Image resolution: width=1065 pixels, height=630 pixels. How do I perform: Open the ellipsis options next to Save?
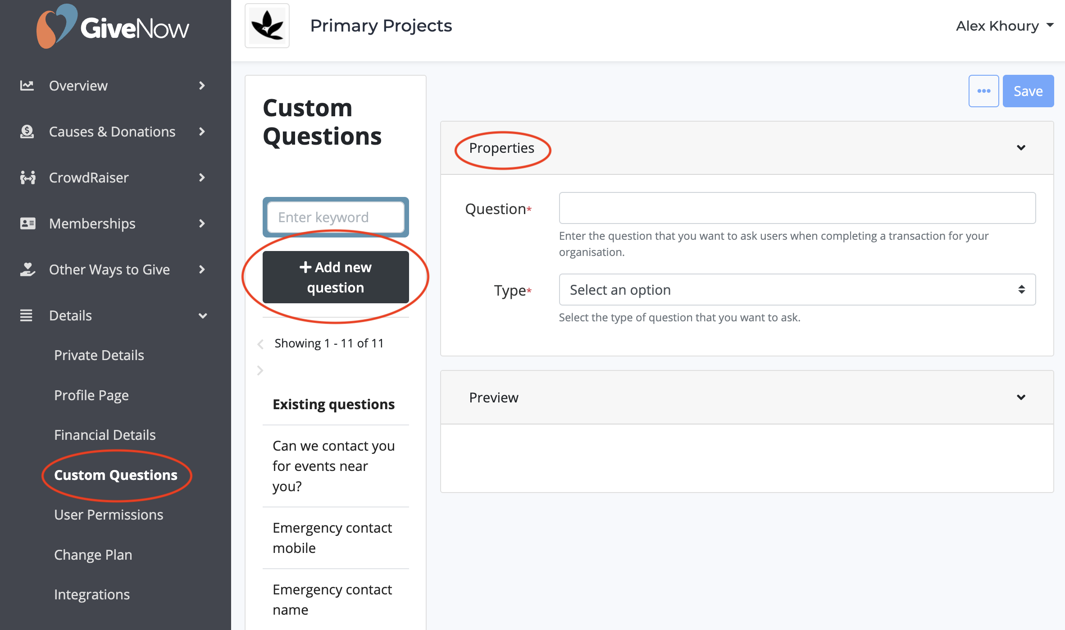[x=983, y=91]
